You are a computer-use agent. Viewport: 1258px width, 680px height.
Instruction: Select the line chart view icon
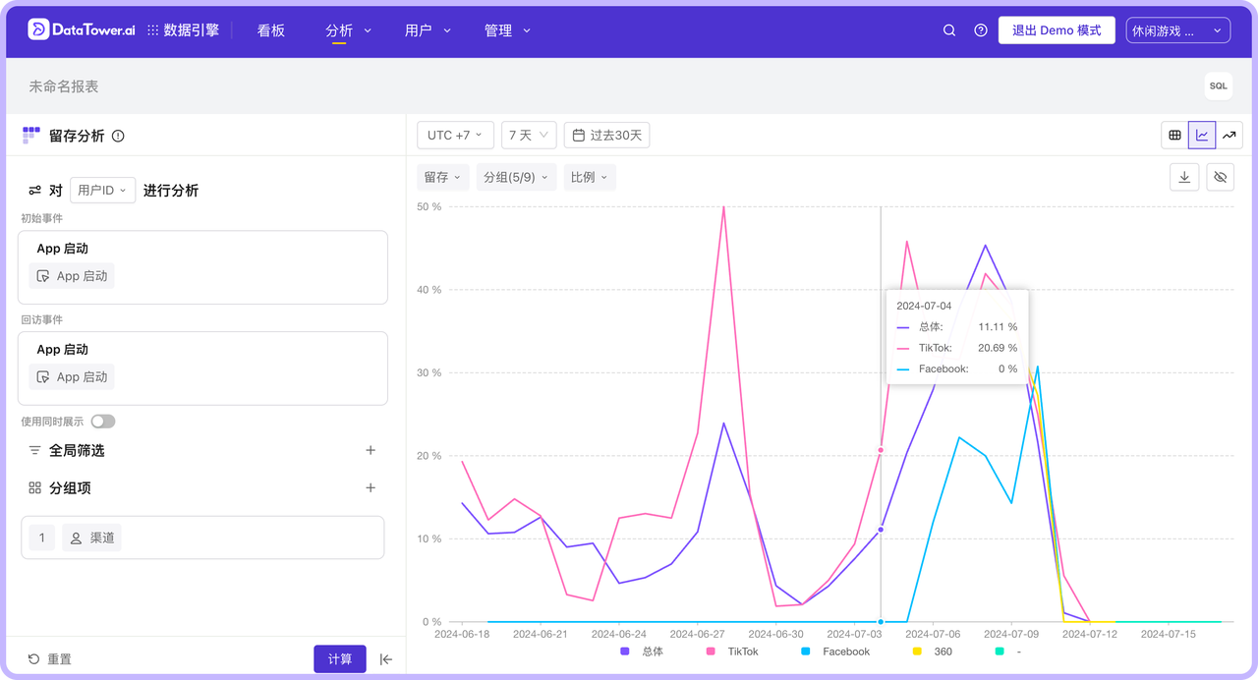[1202, 135]
